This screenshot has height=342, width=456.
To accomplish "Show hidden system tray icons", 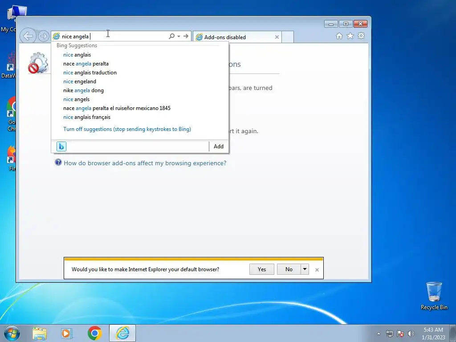I will [379, 334].
